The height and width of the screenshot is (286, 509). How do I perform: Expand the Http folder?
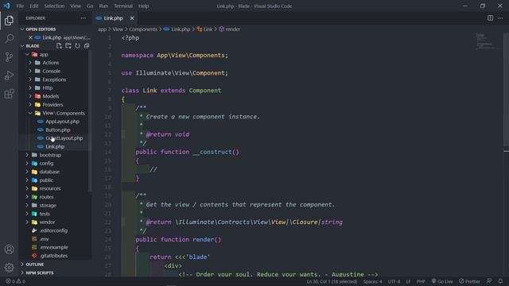(x=48, y=88)
